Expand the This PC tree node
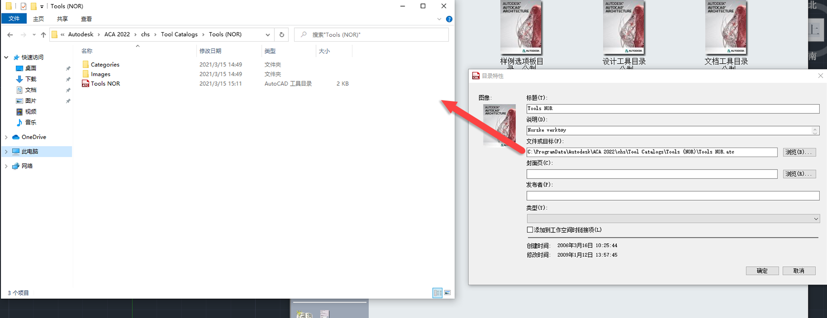The height and width of the screenshot is (318, 827). pyautogui.click(x=6, y=151)
